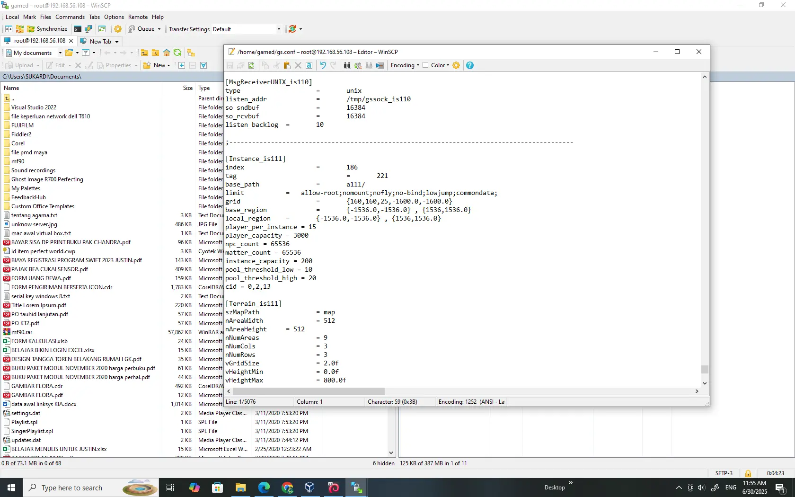Click the Go to line icon in the editor
The image size is (795, 497).
tap(380, 65)
